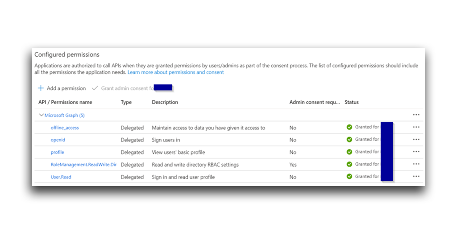457x234 pixels.
Task: Open the Microsoft Graph (5) link
Action: click(x=64, y=115)
